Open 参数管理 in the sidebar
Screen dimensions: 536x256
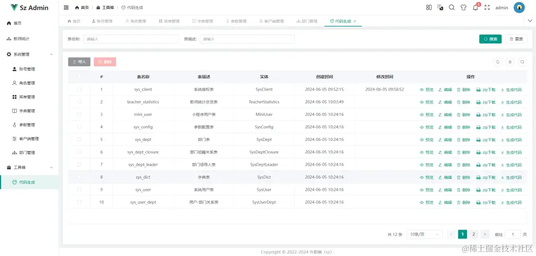(29, 125)
